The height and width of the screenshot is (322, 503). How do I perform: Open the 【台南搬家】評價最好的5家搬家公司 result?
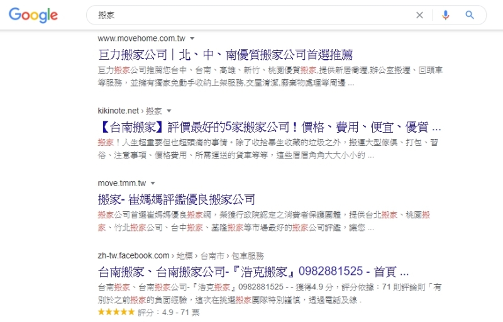tap(270, 127)
